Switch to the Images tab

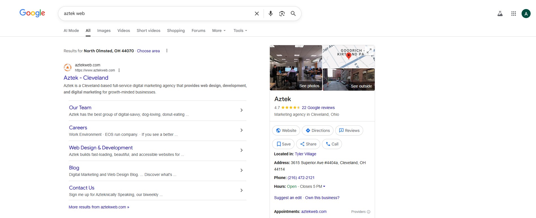pos(104,30)
